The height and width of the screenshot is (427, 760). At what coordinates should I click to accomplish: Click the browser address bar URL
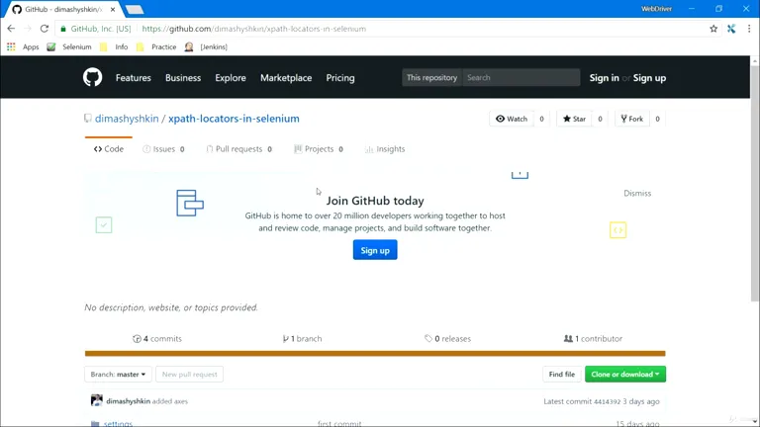tap(254, 29)
